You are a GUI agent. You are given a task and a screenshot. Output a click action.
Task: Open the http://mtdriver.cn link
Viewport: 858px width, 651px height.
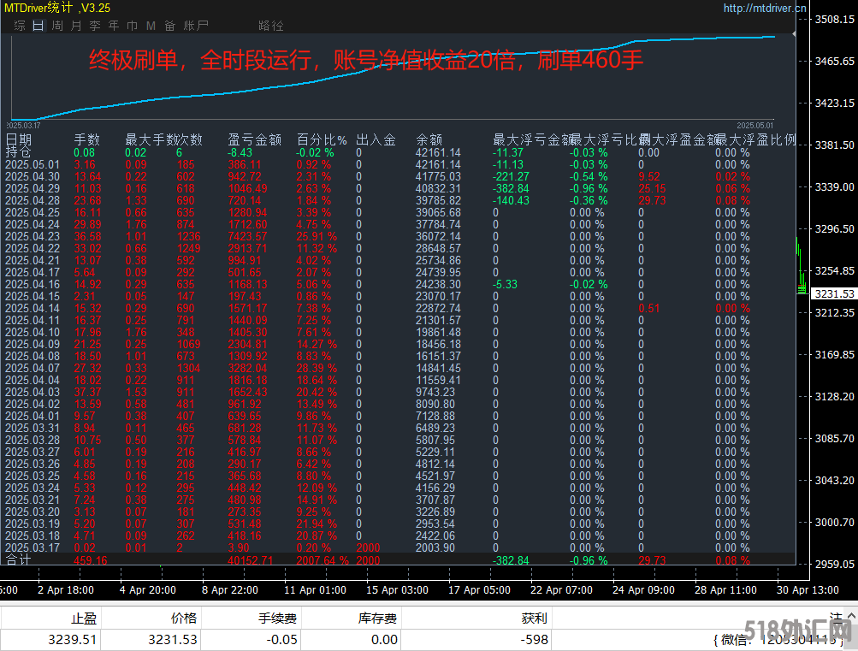coord(765,9)
